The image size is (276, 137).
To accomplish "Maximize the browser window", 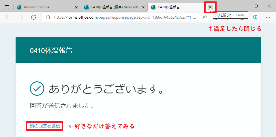I will pos(256,6).
